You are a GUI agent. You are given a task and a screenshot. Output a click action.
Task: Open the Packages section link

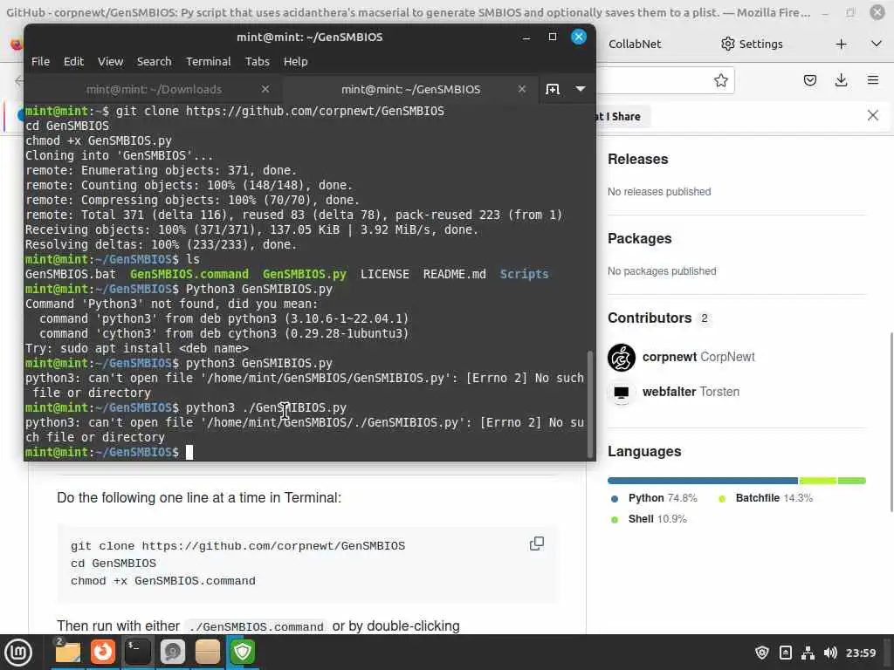coord(639,238)
